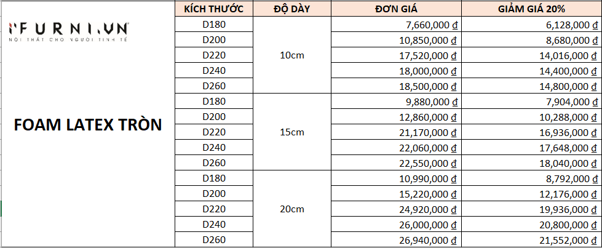
Task: Click the discounted price 18,040,000 đ
Action: [x=531, y=163]
